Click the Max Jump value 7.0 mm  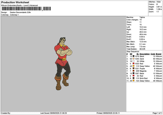pos(142,47)
